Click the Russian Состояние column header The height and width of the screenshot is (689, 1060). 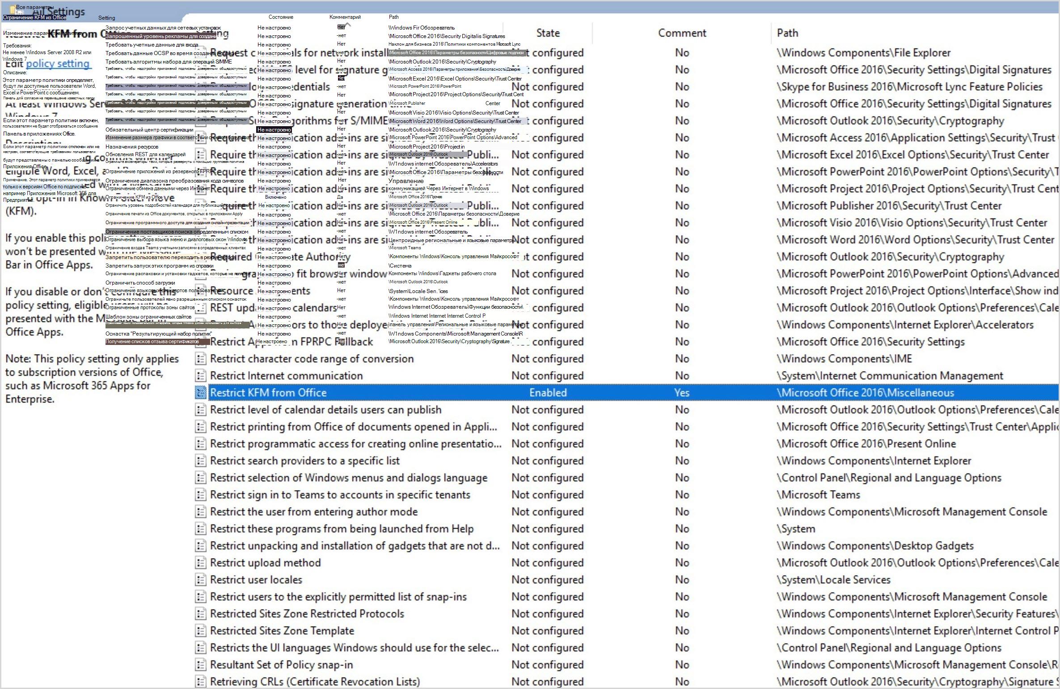[281, 17]
